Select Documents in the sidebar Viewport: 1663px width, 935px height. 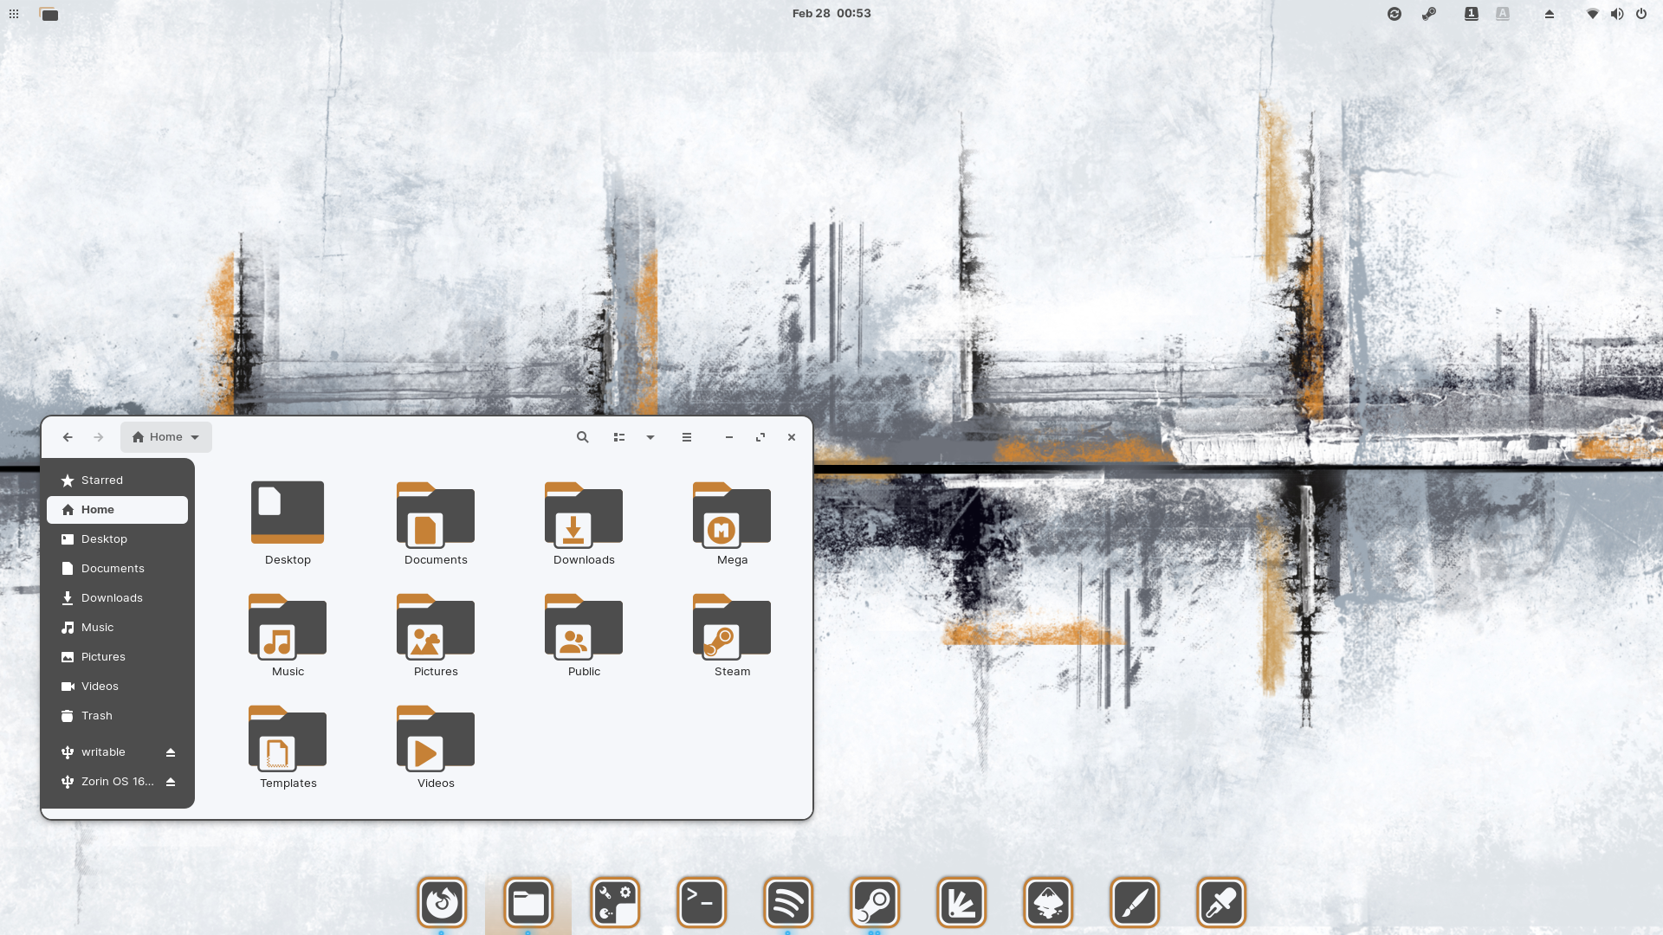[117, 569]
